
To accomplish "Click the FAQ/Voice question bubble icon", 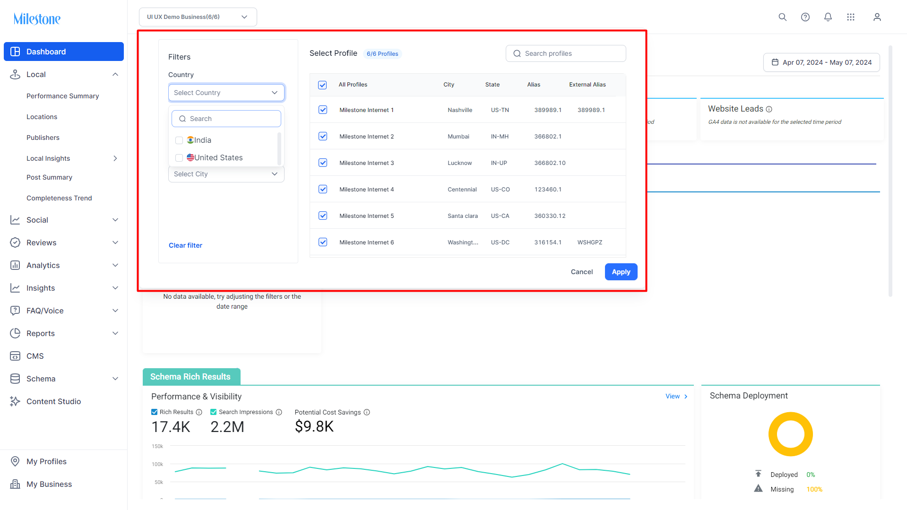I will (15, 311).
